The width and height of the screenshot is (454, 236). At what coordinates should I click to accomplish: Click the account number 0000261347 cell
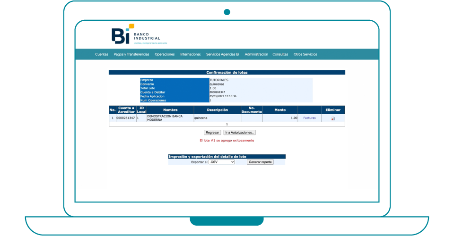(x=125, y=118)
